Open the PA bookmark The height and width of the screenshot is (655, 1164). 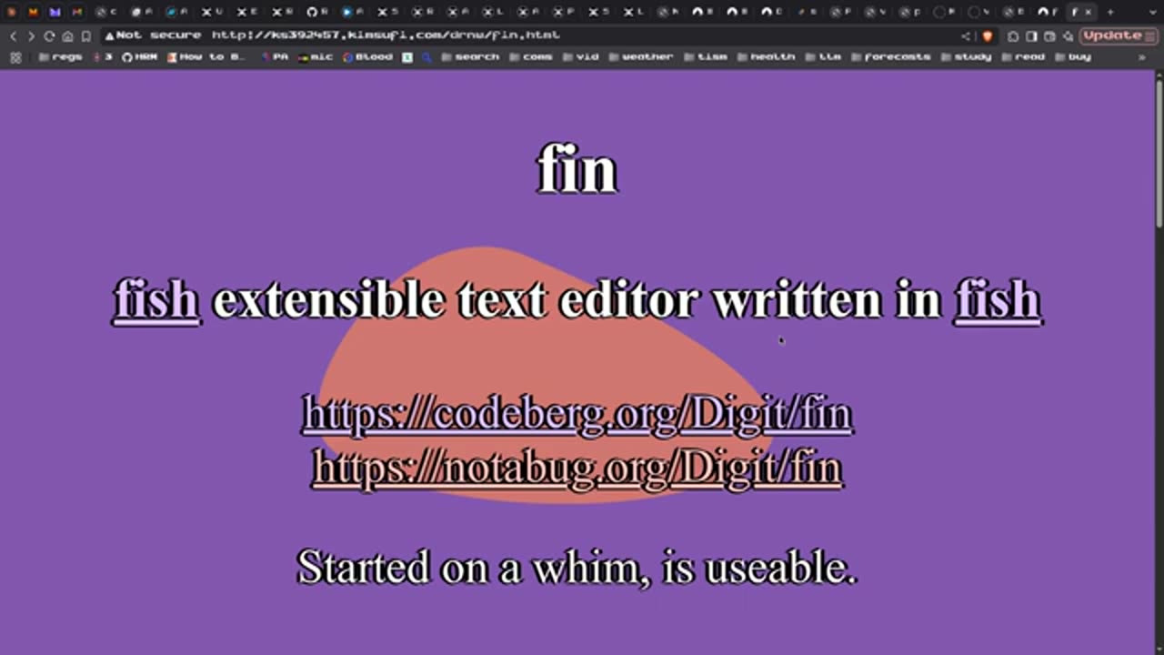tap(275, 56)
